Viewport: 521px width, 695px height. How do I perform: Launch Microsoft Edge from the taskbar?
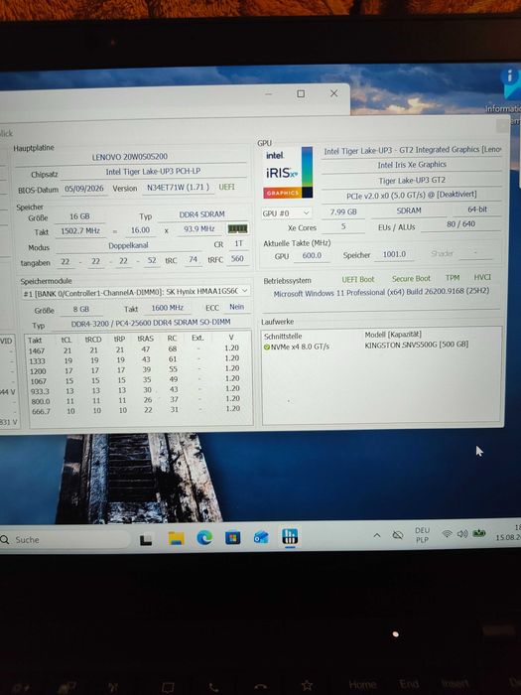[204, 538]
